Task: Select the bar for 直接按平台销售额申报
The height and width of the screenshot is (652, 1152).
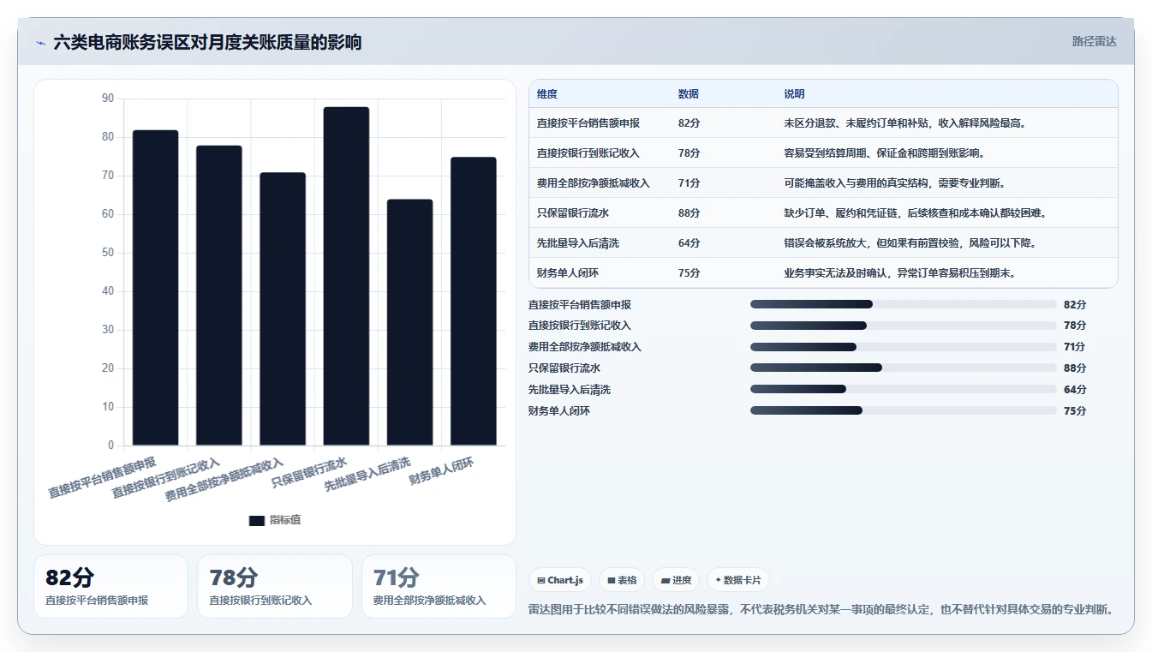Action: [x=156, y=288]
